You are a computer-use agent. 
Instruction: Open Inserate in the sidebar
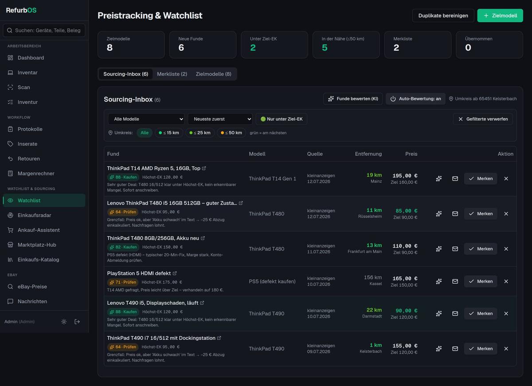(44, 144)
